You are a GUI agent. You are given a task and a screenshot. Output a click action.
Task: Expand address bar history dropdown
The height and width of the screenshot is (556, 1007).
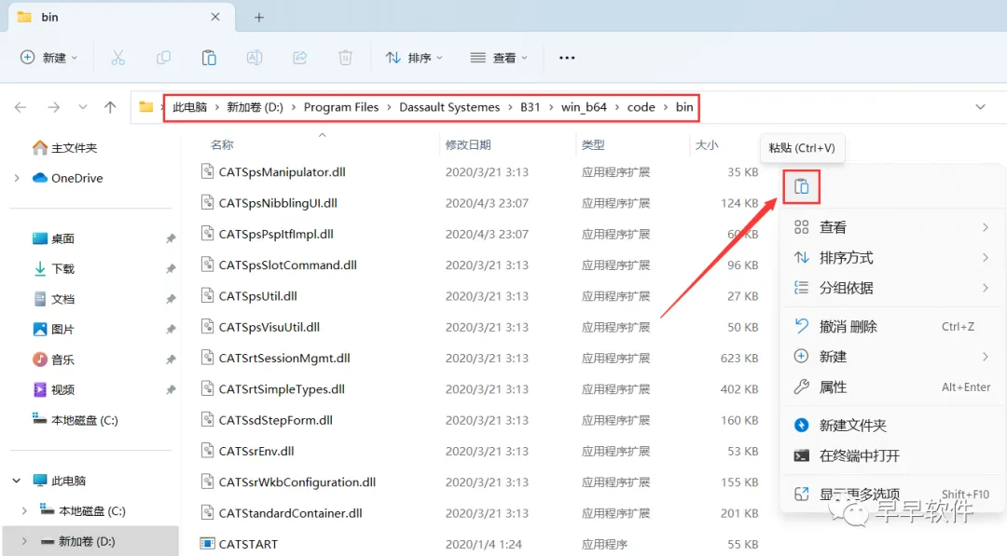pos(980,107)
